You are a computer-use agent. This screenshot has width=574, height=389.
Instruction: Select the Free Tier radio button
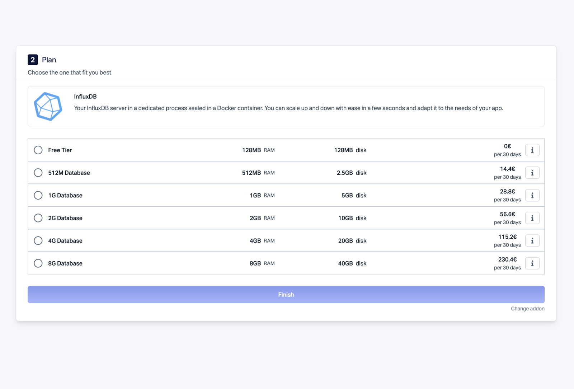38,150
